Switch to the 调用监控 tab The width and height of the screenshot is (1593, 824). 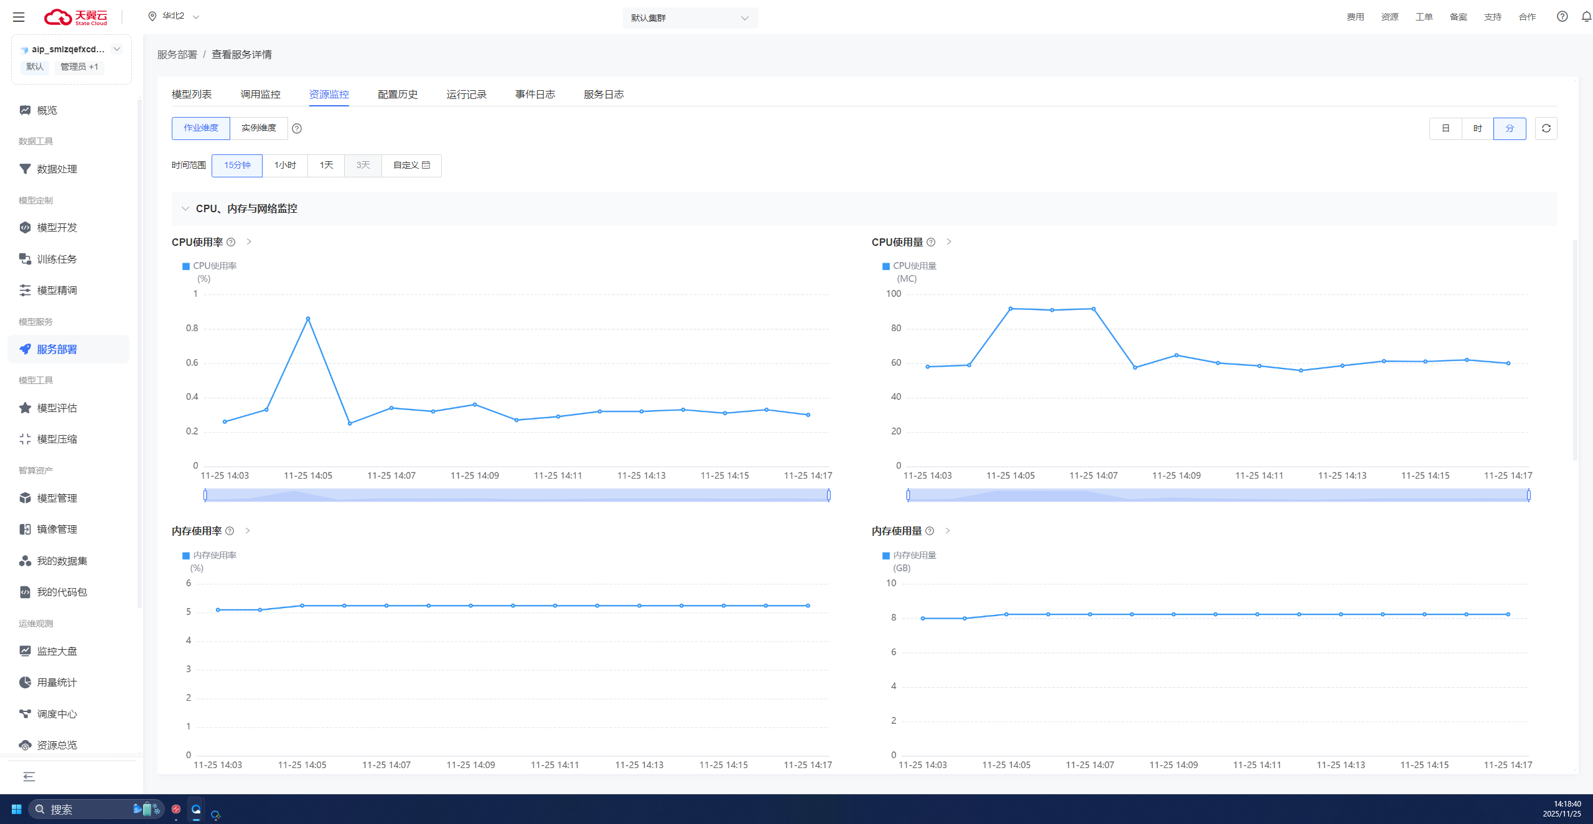260,94
